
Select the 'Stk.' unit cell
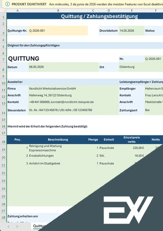click(x=109, y=156)
